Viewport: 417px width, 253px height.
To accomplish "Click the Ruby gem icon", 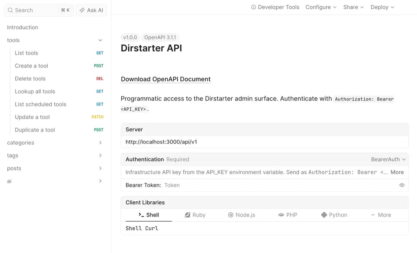I will pyautogui.click(x=187, y=215).
